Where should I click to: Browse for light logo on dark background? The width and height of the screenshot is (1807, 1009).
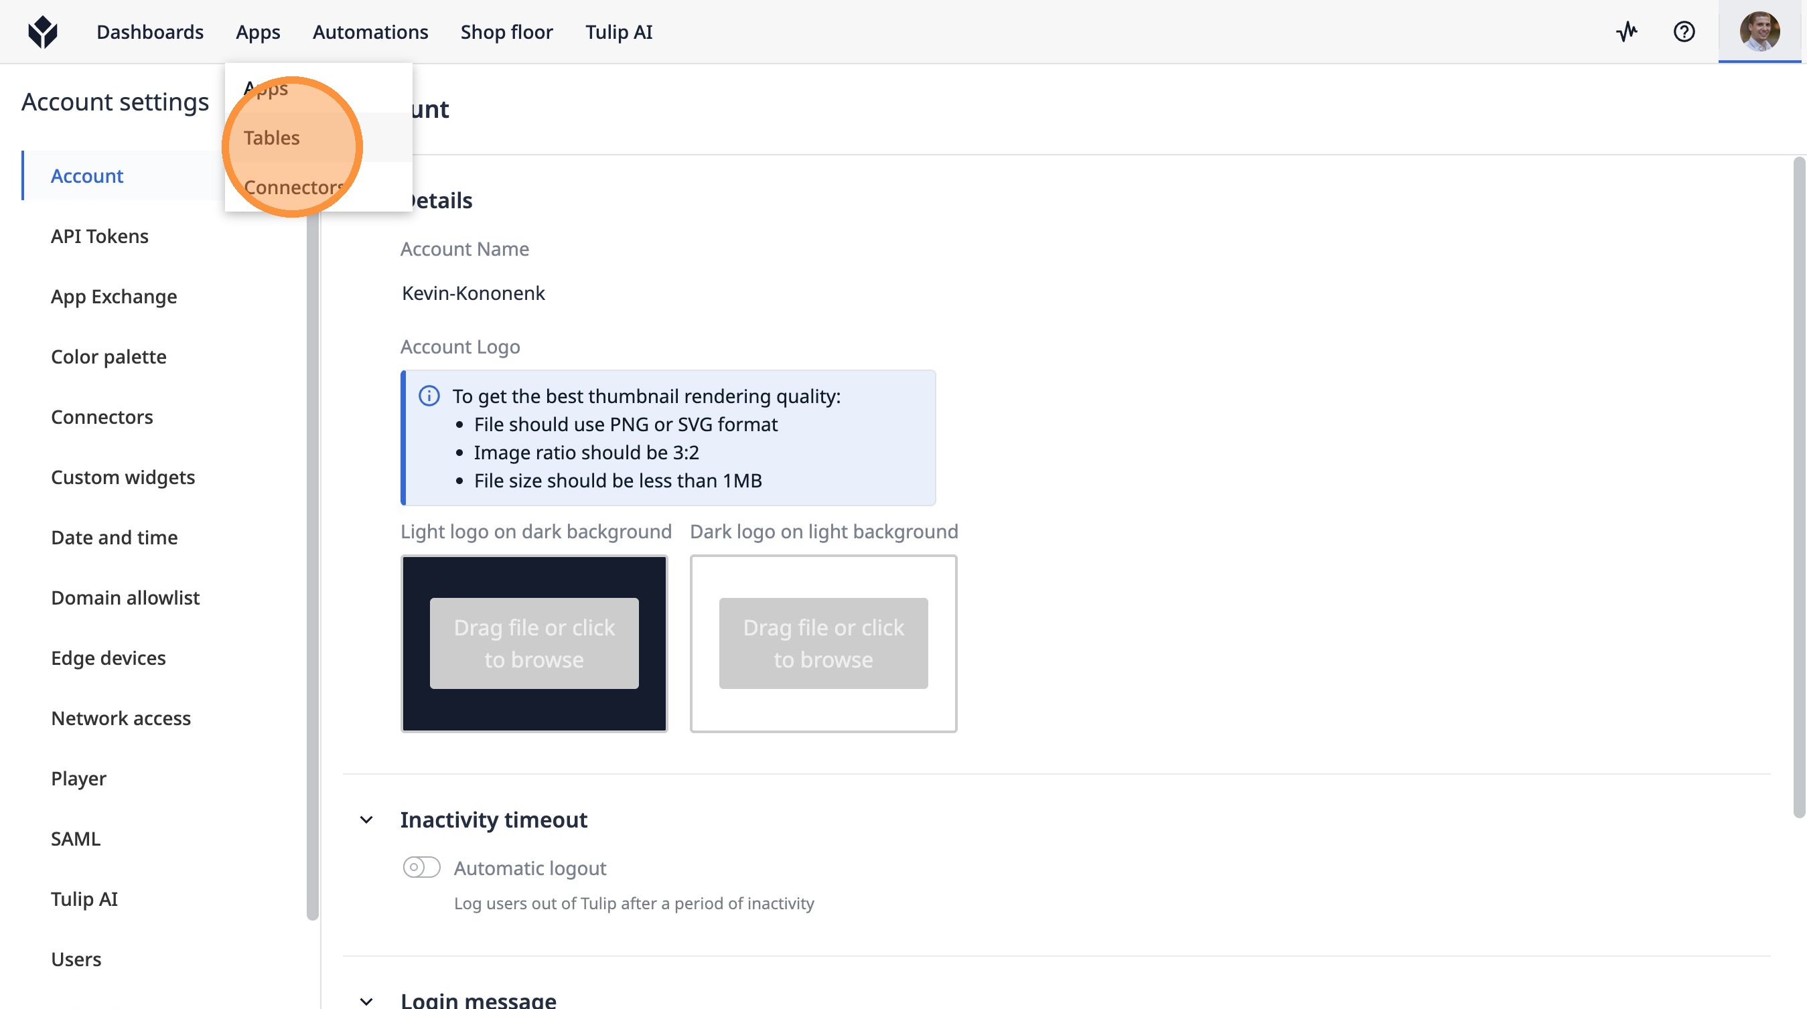534,643
